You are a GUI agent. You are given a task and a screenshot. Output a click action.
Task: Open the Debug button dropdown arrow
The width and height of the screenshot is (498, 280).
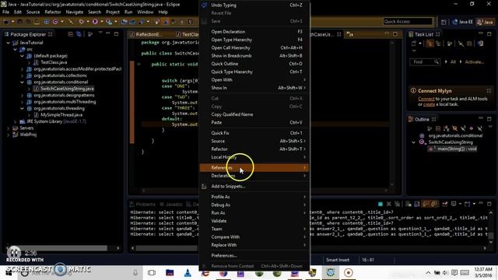point(88,22)
